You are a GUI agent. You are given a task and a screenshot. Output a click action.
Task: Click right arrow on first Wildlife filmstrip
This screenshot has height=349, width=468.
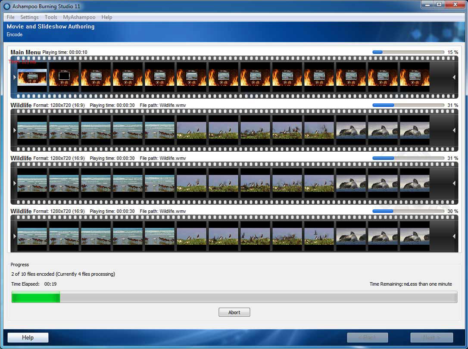coord(454,130)
